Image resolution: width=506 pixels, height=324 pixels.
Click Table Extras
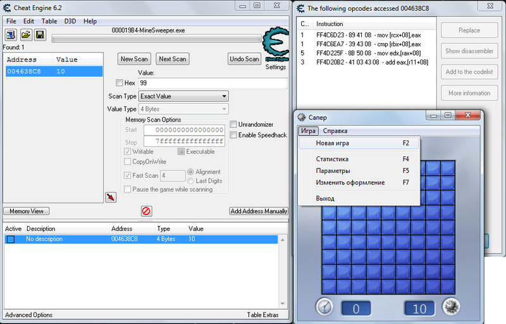[262, 315]
